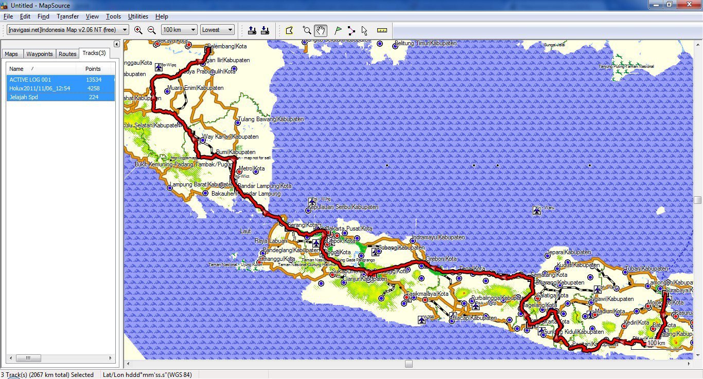Click the Zoom Out magnifier icon

151,30
